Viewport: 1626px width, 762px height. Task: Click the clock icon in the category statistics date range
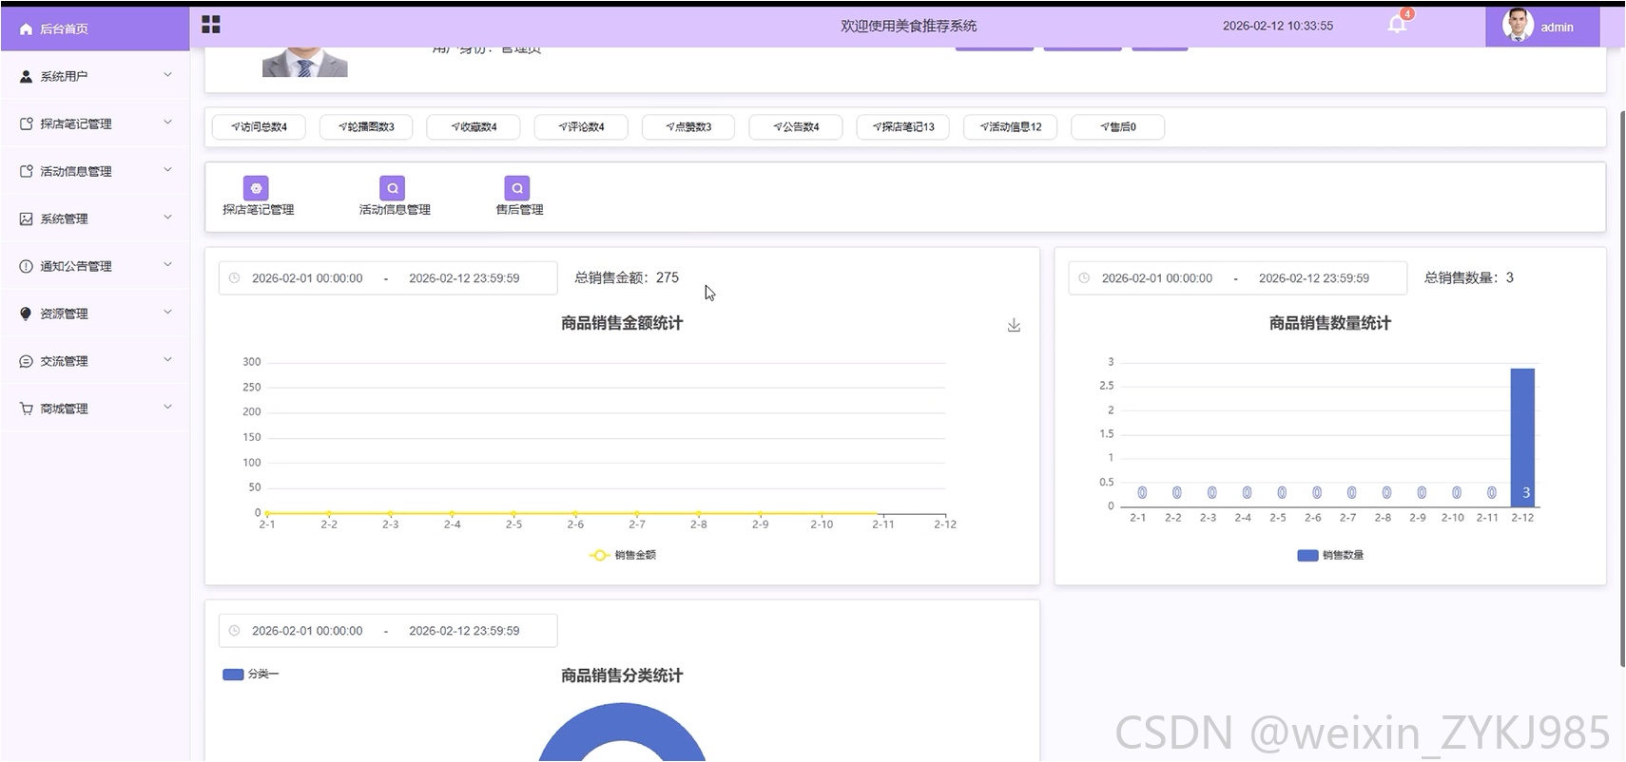point(234,631)
